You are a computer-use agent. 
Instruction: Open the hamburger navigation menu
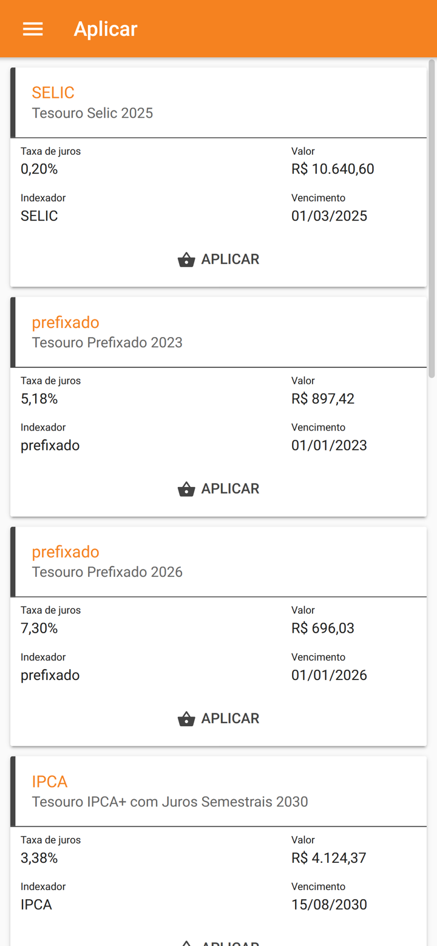coord(33,29)
